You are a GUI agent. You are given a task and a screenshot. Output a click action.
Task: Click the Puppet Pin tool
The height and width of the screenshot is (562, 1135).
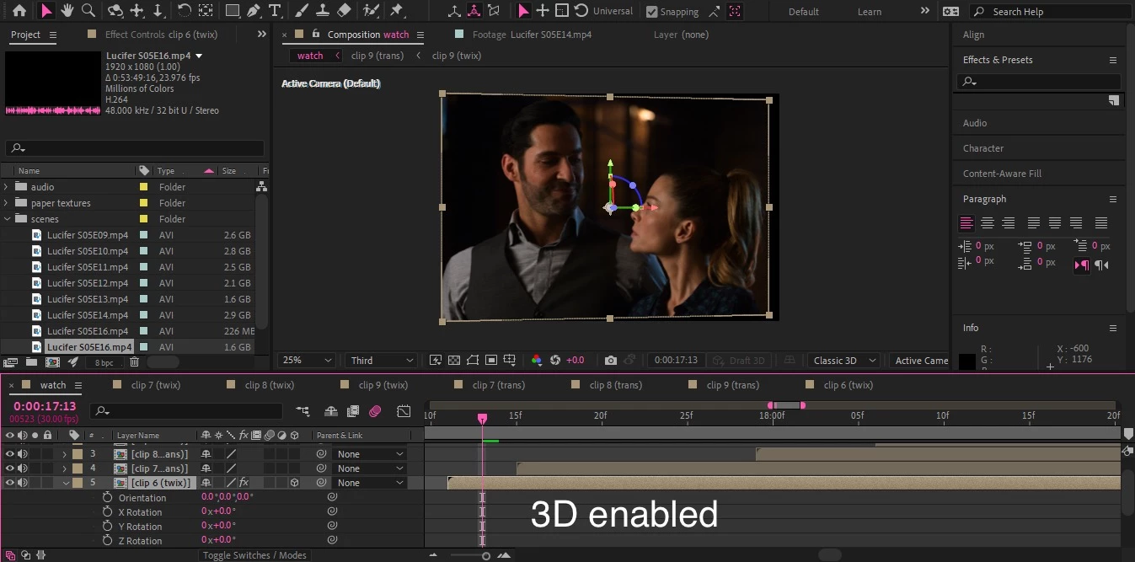[397, 11]
